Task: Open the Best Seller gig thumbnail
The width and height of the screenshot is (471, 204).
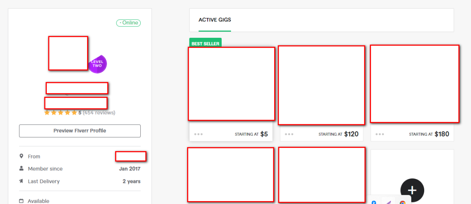Action: tap(231, 84)
